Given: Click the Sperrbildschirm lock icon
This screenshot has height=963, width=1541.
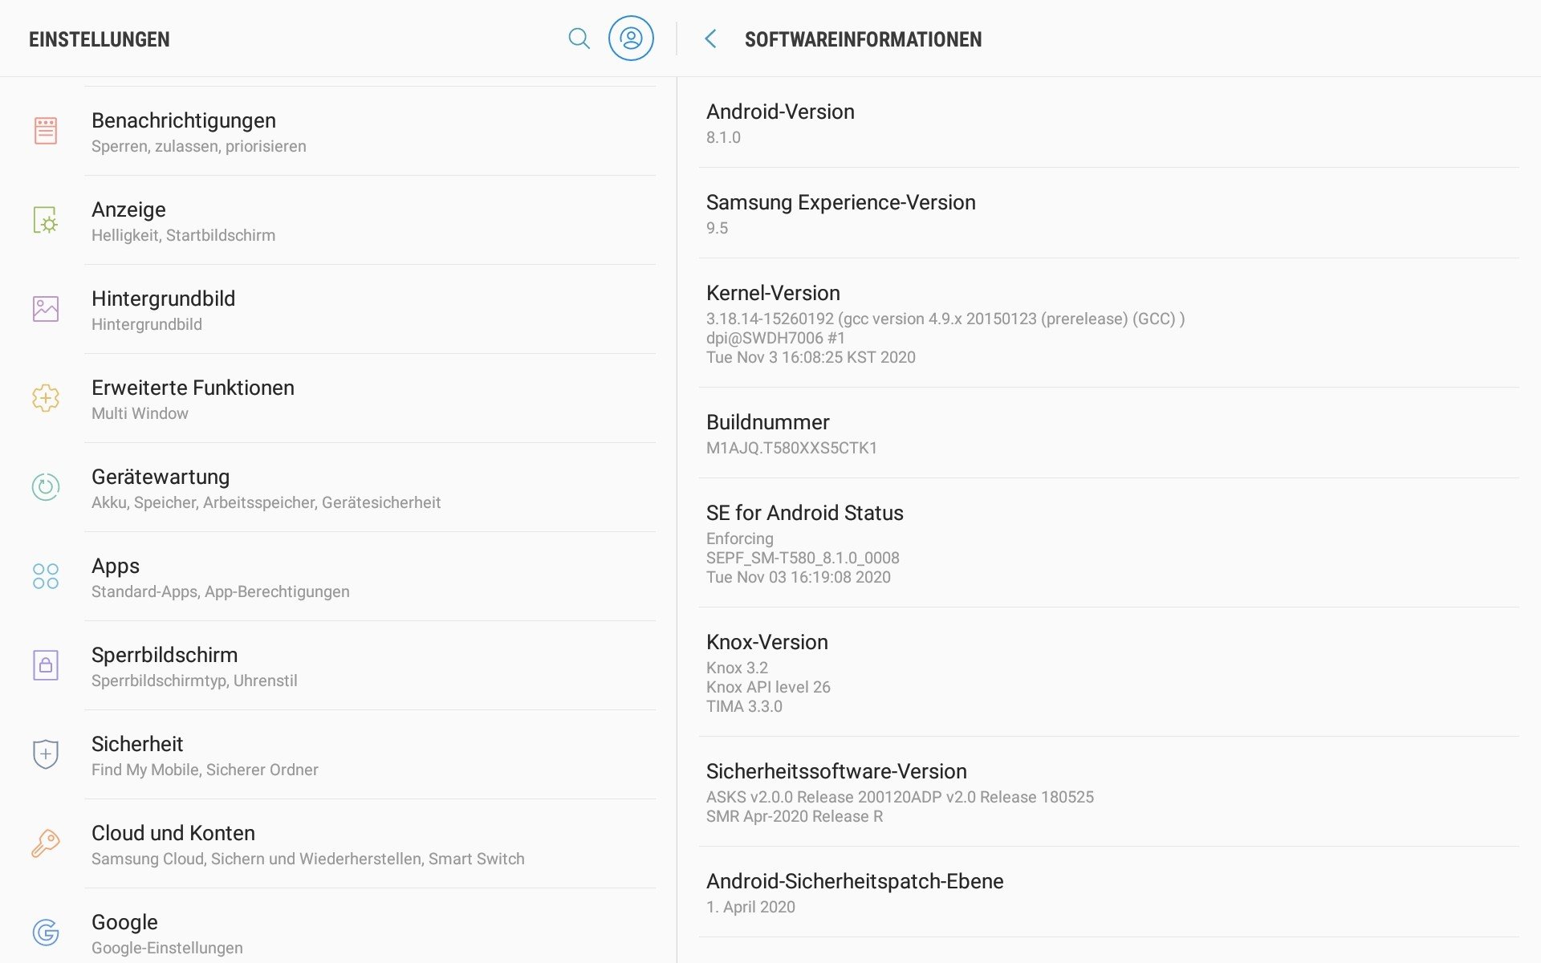Looking at the screenshot, I should (x=46, y=665).
